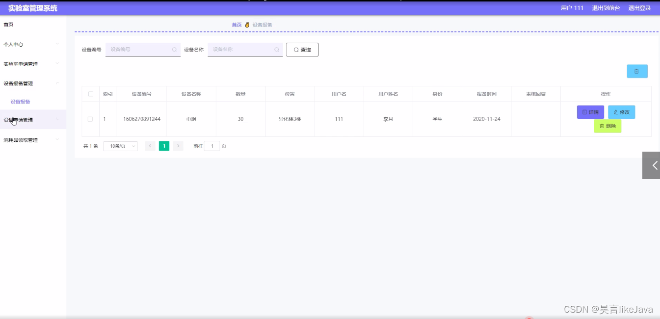Open 详情 for the 电阻 row

590,112
